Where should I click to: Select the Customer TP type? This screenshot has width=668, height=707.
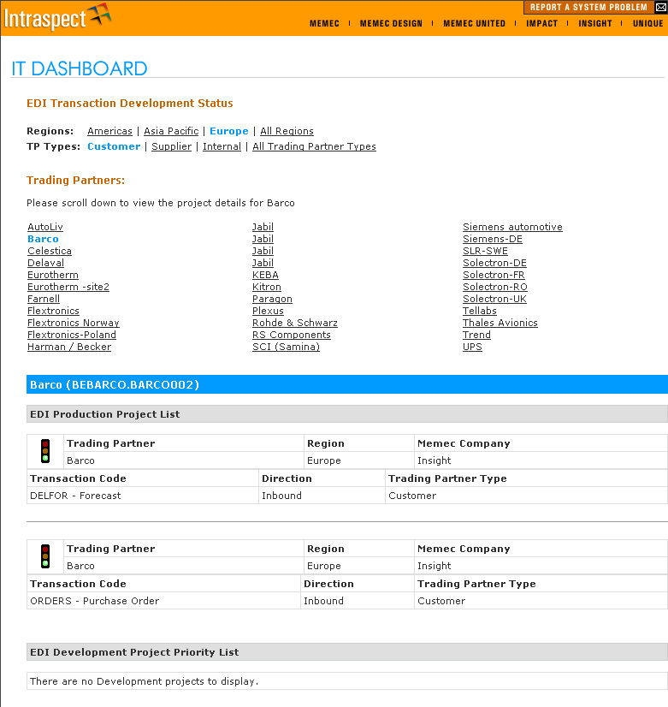click(114, 146)
